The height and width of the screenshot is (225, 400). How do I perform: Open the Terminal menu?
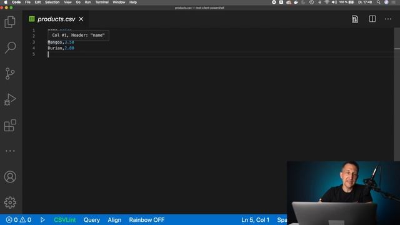click(x=102, y=2)
